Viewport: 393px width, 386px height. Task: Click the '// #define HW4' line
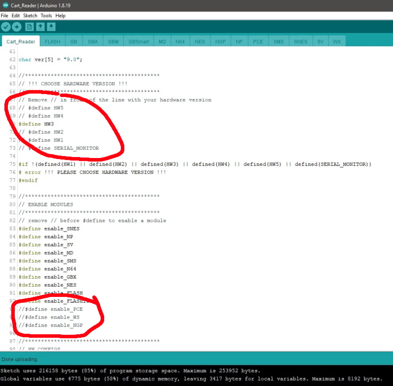[41, 116]
